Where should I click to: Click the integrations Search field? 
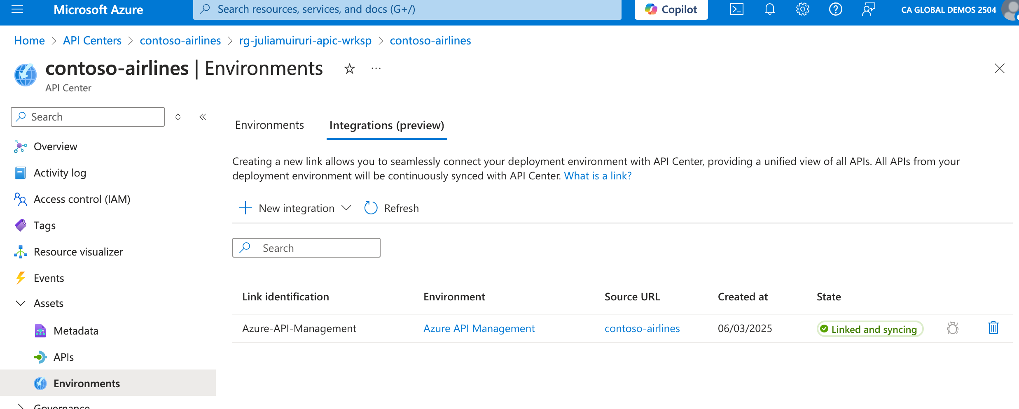click(x=306, y=248)
